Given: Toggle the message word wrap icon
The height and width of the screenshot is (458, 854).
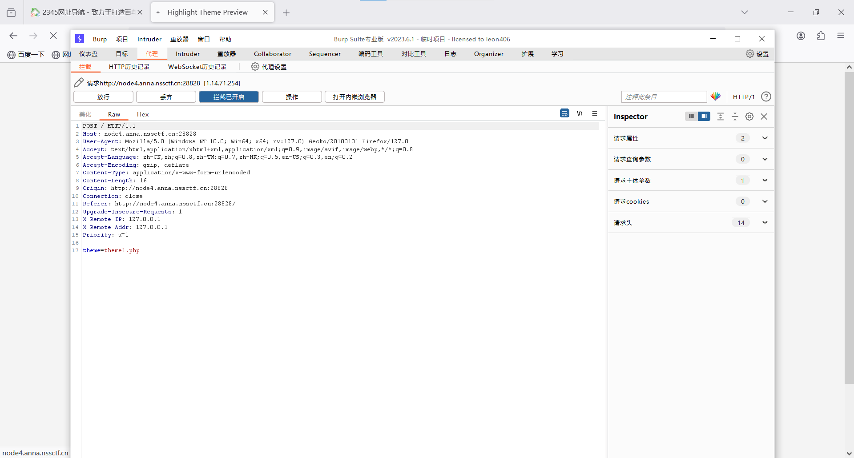Looking at the screenshot, I should pos(564,113).
